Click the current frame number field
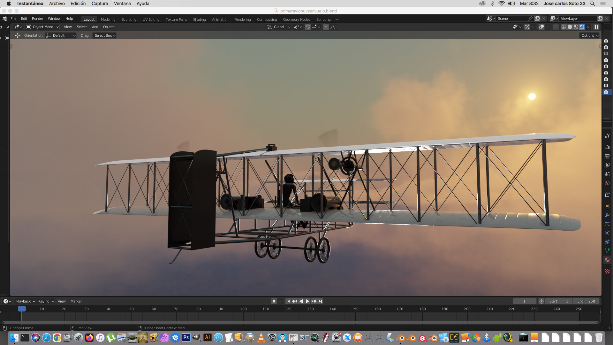 524,301
